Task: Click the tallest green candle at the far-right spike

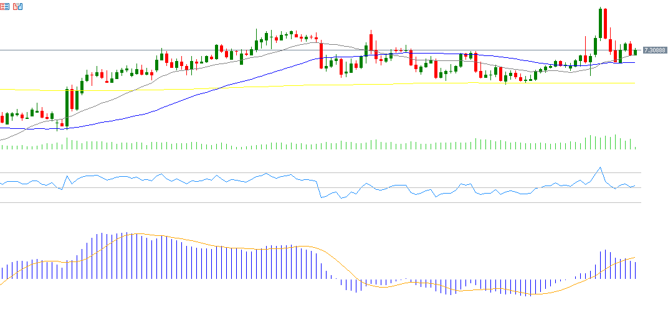Action: coord(600,24)
